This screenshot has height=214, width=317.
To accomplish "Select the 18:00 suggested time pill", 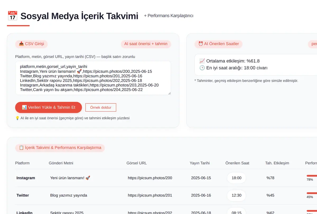I will [x=236, y=178].
